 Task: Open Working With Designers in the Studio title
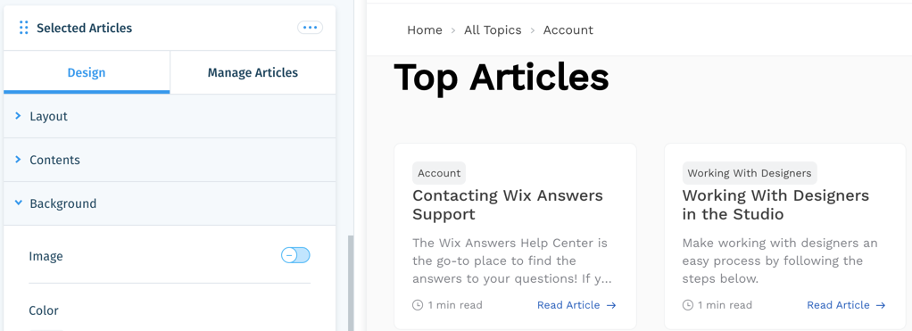(x=775, y=205)
